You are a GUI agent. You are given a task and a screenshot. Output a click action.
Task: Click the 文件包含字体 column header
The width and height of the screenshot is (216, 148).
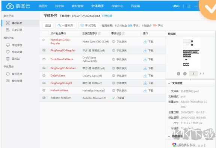tap(58, 33)
